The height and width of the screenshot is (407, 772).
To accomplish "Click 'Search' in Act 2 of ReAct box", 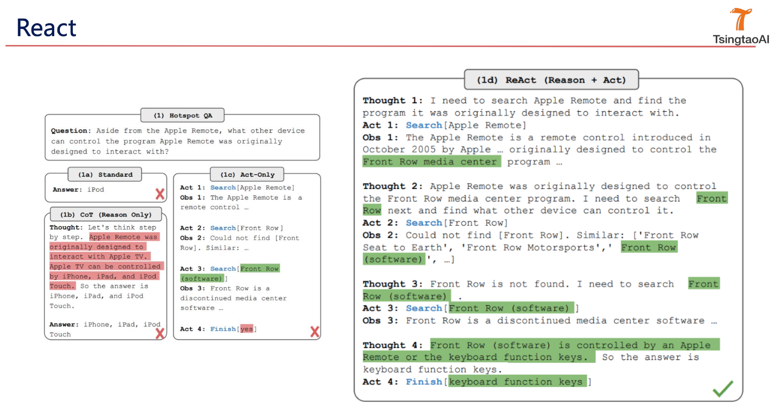I will (424, 223).
